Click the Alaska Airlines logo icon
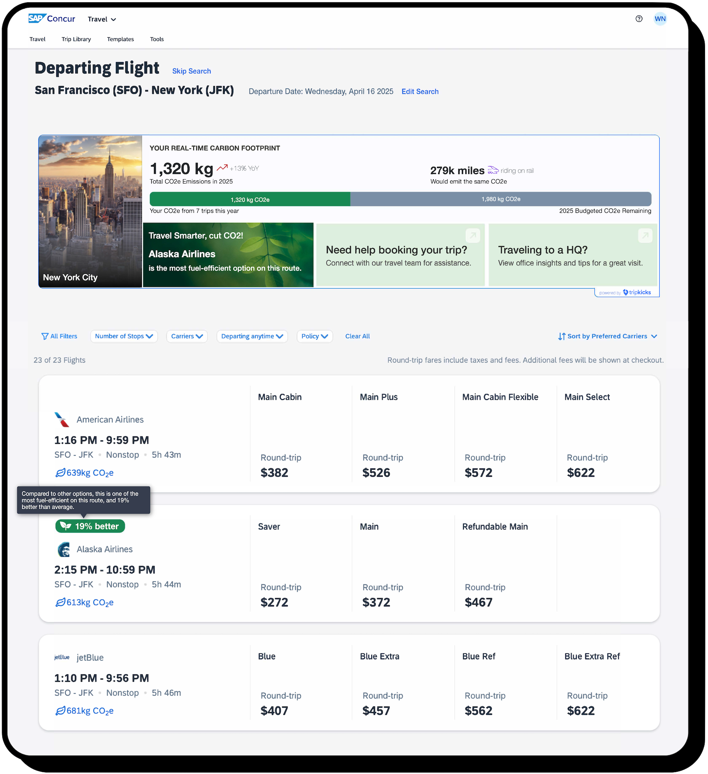This screenshot has width=708, height=774. 64,549
